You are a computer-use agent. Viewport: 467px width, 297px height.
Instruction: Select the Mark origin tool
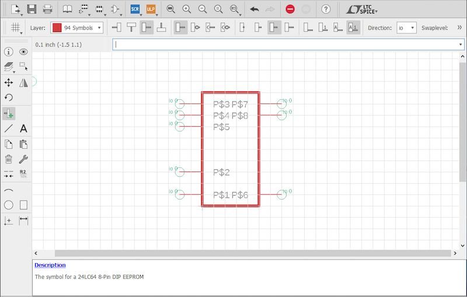[9, 221]
